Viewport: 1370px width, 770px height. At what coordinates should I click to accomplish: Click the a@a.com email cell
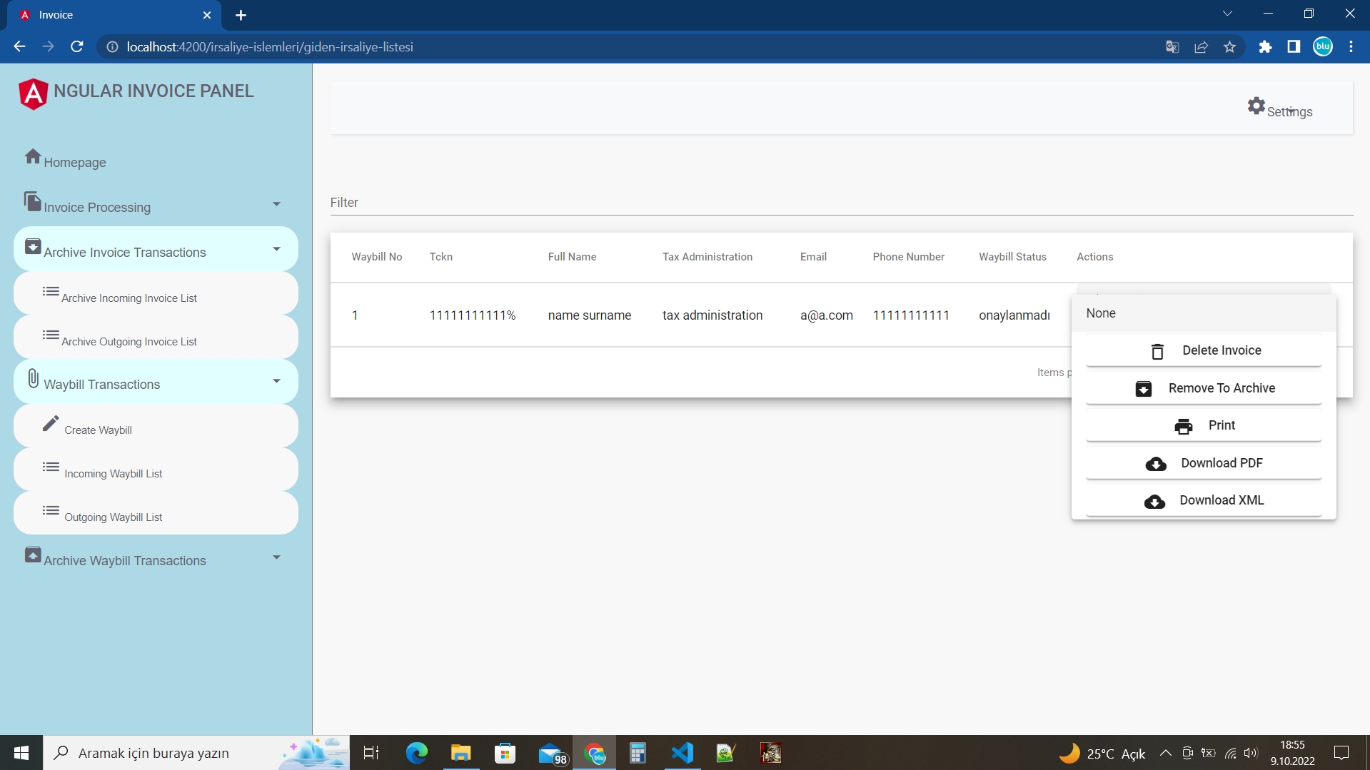pos(827,315)
